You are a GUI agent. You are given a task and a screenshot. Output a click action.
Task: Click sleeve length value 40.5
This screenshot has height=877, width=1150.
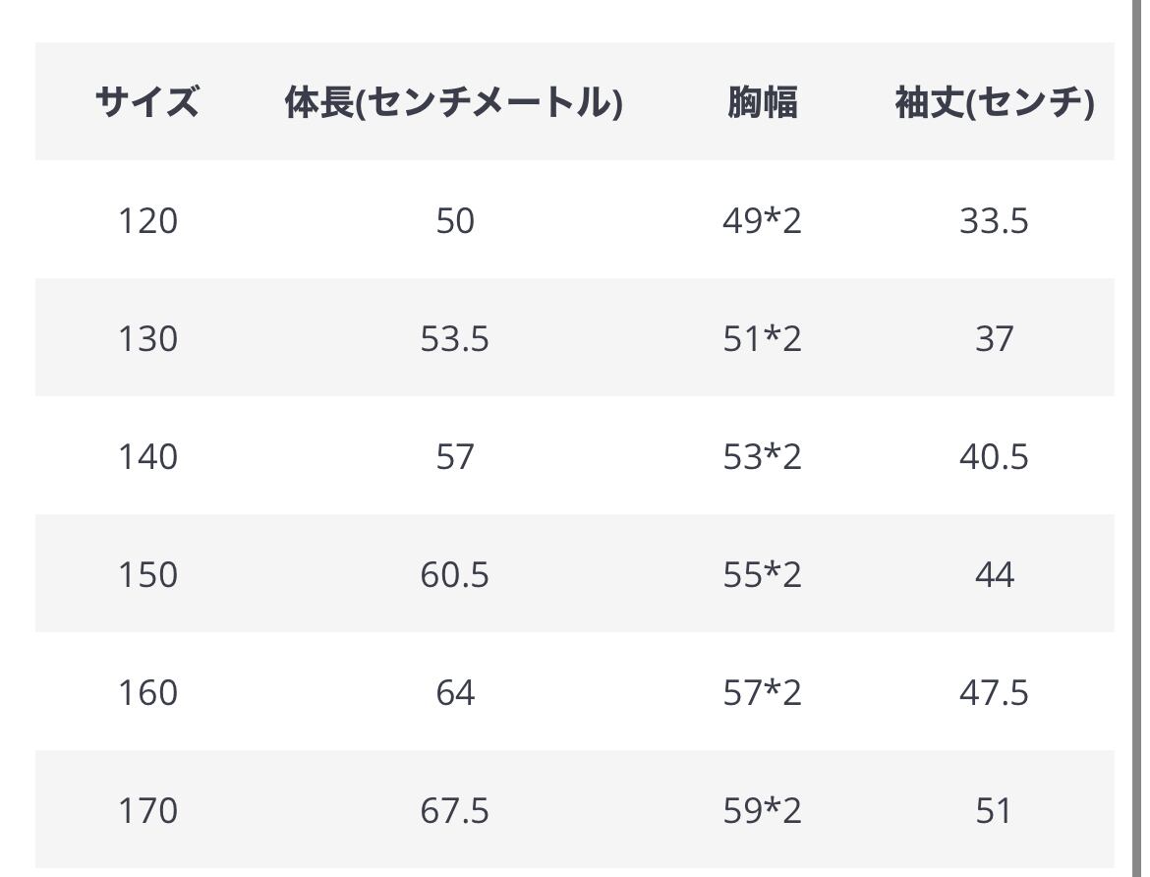[994, 456]
